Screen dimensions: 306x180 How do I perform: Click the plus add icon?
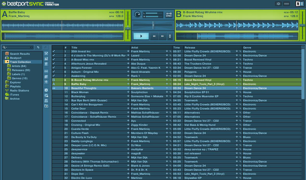click(x=46, y=82)
